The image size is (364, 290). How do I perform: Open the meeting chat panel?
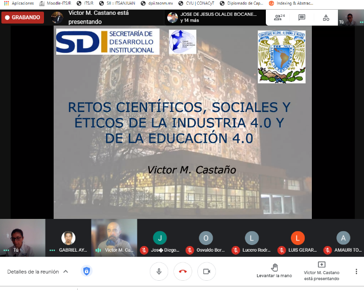302,17
